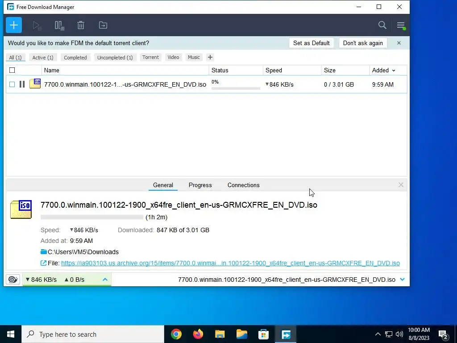
Task: Click the 846 KB/s speed cell in the row
Action: [x=279, y=84]
